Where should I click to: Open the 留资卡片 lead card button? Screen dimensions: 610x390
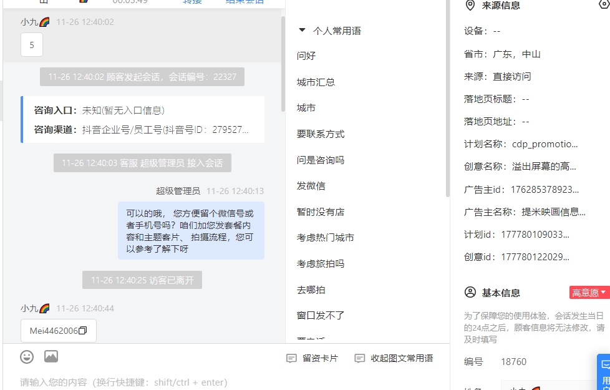tap(312, 358)
